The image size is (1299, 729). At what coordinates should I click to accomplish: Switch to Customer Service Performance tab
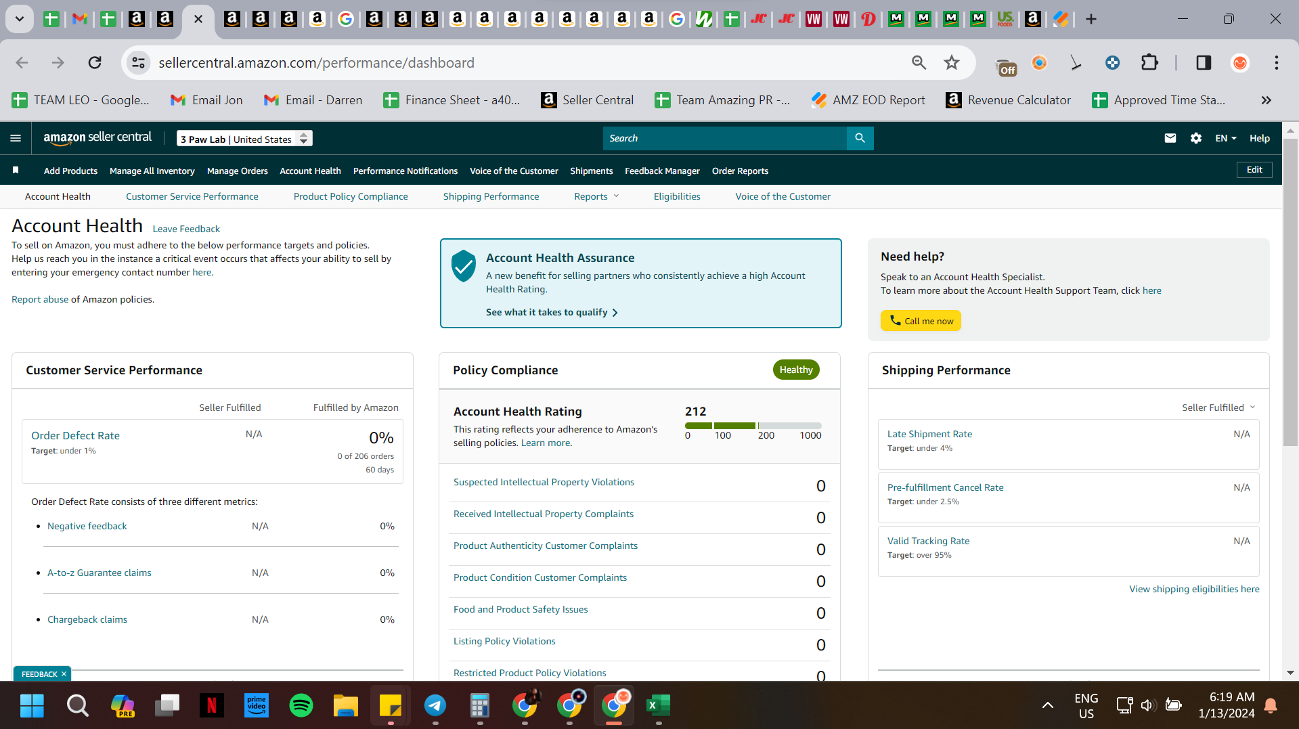192,196
